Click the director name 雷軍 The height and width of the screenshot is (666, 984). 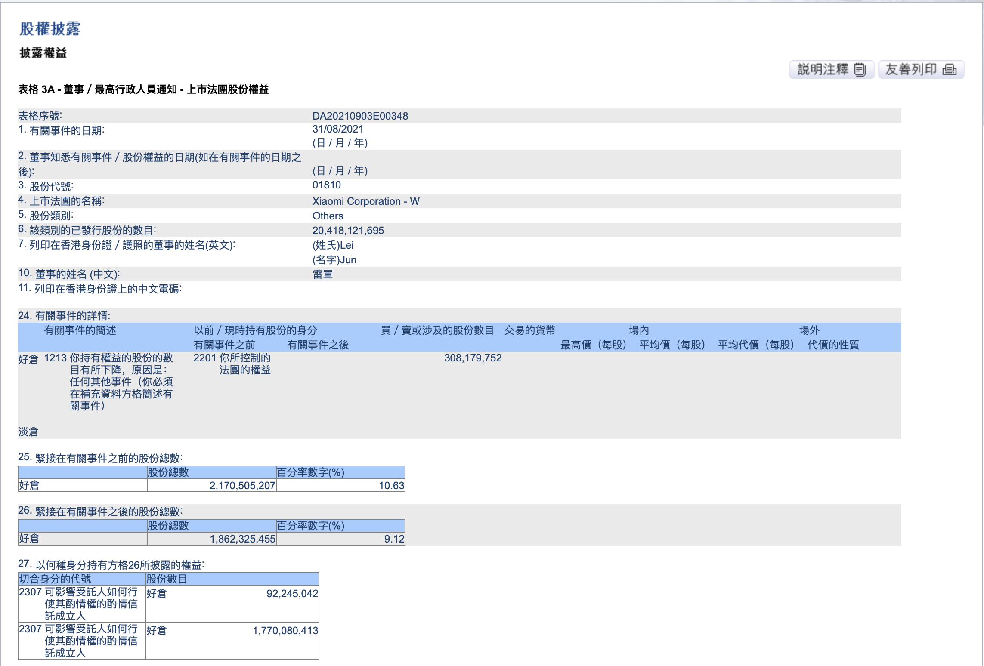coord(324,274)
